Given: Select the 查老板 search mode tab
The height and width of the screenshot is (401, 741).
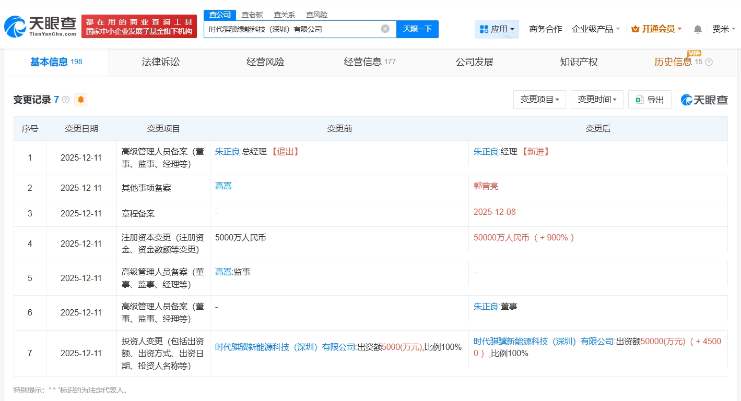Looking at the screenshot, I should coord(252,15).
